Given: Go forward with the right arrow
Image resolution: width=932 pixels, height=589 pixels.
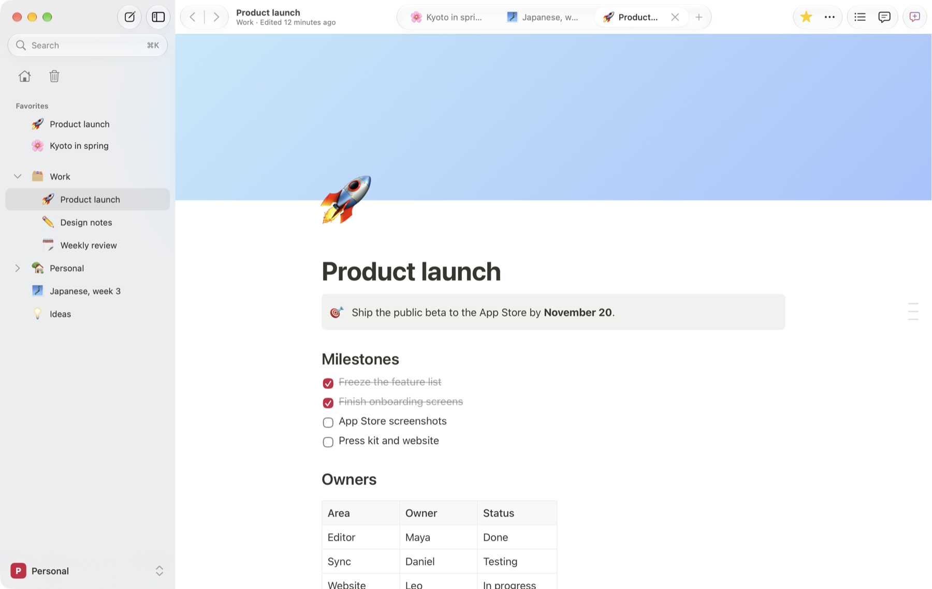Looking at the screenshot, I should pyautogui.click(x=216, y=17).
